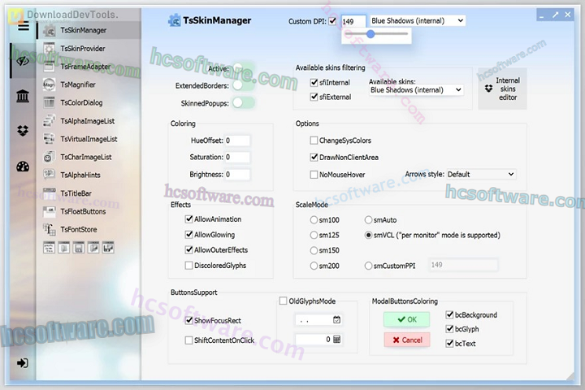
Task: Click the calculator icon in number field
Action: (x=336, y=340)
